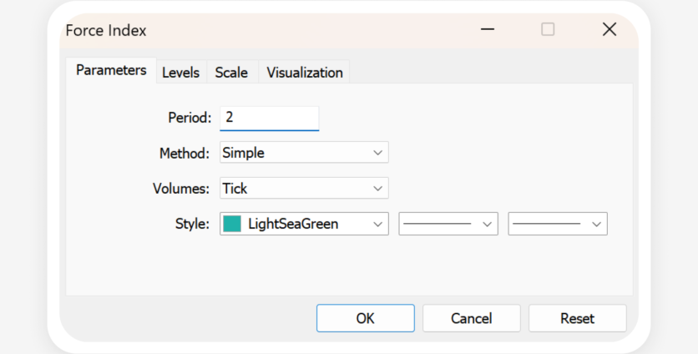Select the Parameters tab
The width and height of the screenshot is (698, 354).
111,70
